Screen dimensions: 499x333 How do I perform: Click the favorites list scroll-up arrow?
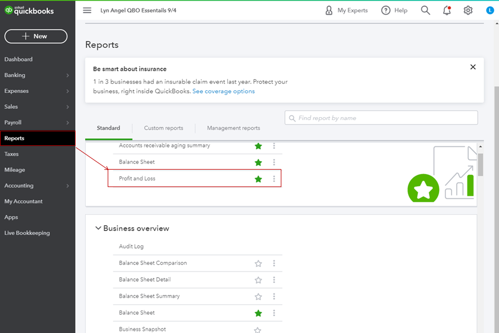480,146
